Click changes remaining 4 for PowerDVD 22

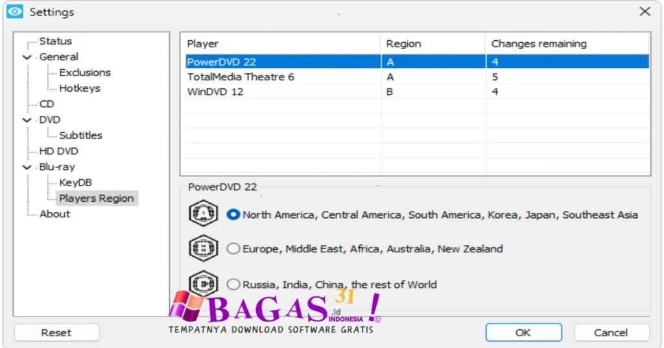point(495,61)
